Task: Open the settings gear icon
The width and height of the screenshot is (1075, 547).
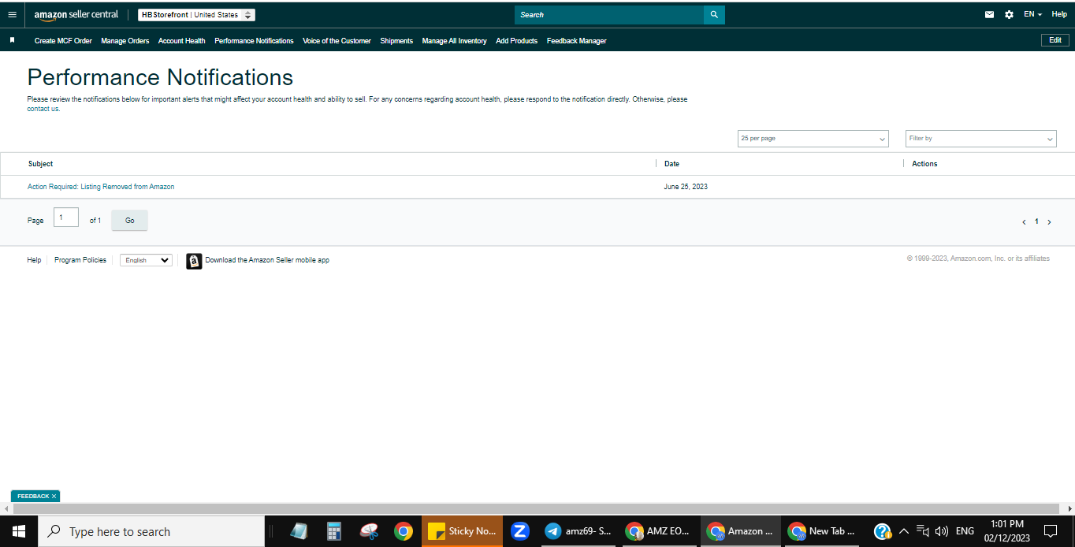Action: [1009, 14]
